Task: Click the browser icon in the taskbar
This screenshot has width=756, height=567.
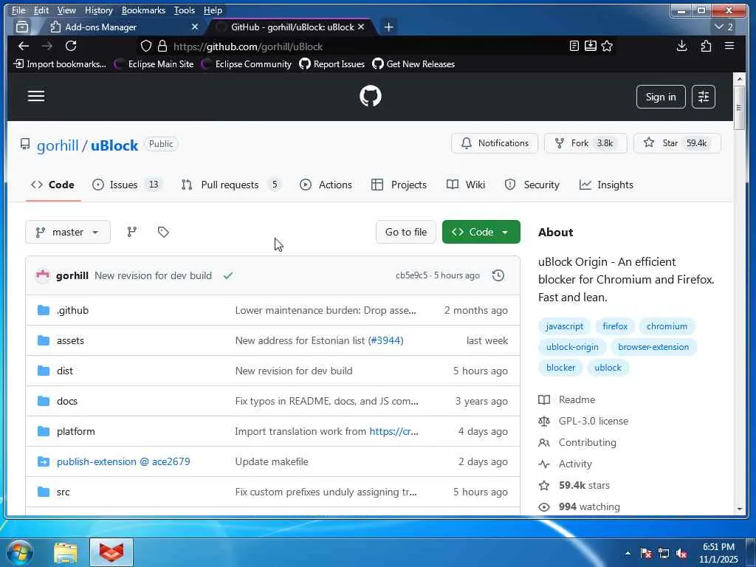Action: pos(111,552)
